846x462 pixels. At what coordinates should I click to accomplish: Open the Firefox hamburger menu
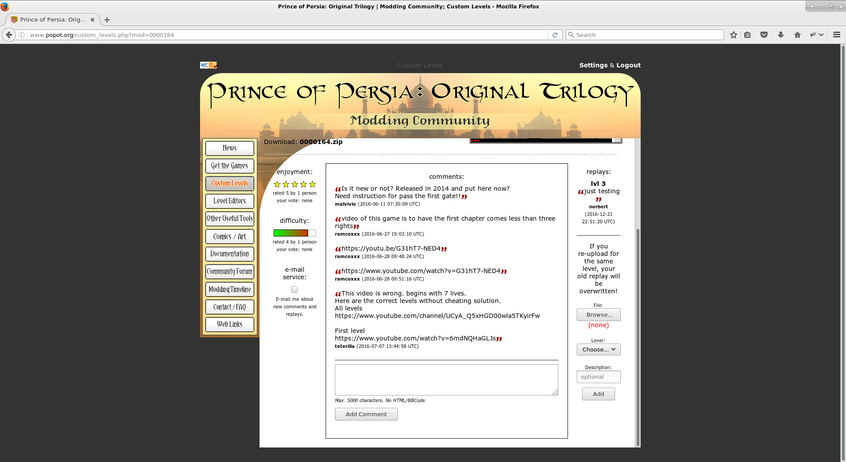pyautogui.click(x=837, y=35)
